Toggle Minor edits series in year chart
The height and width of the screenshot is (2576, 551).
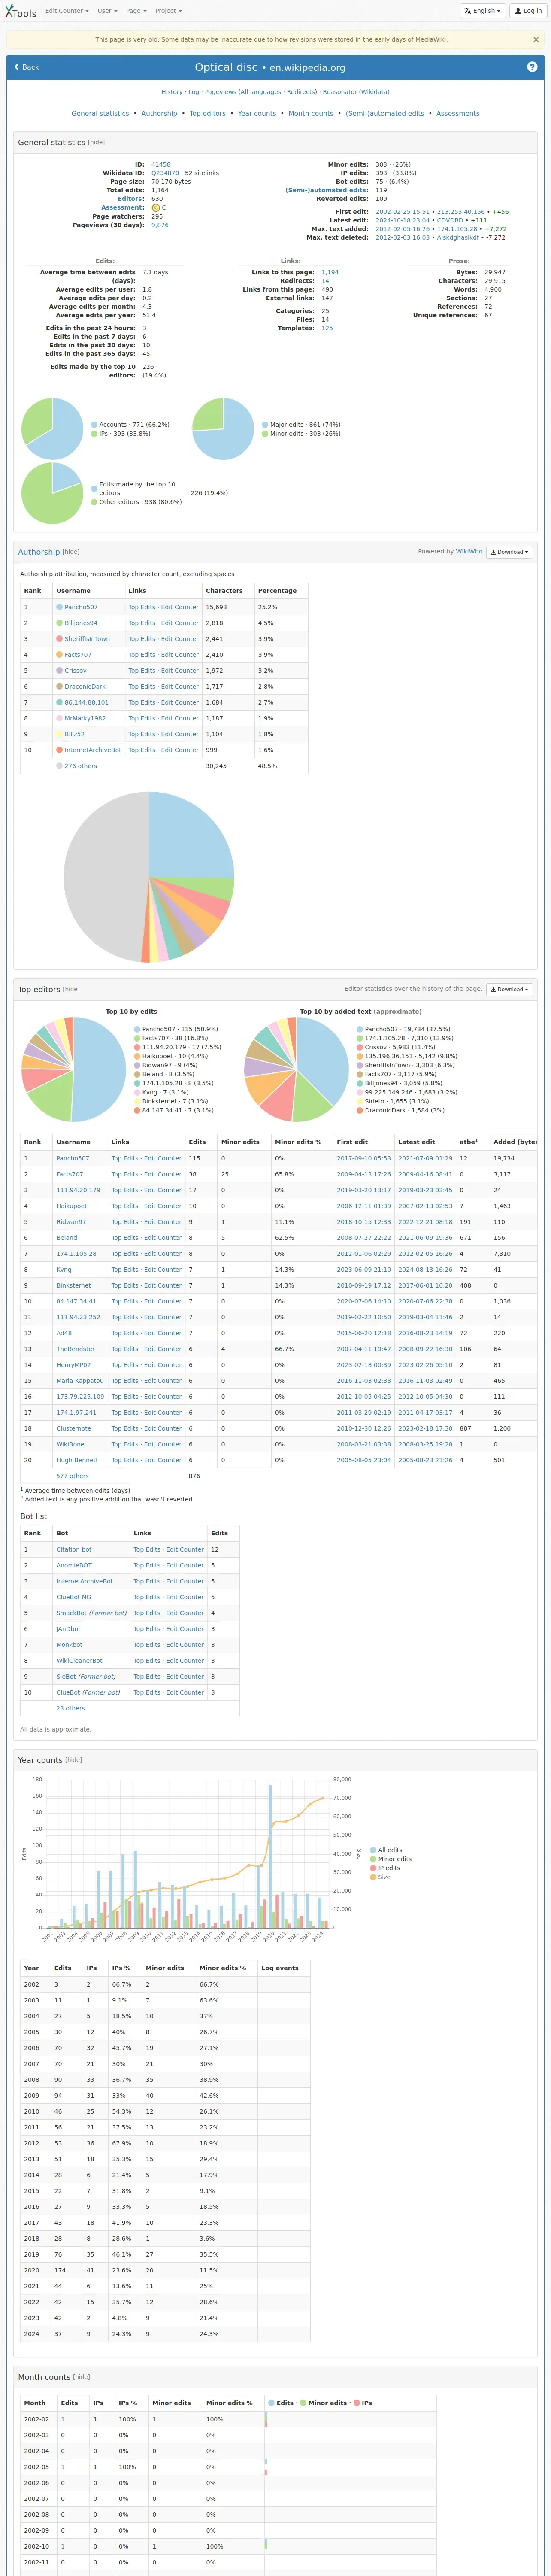[391, 1859]
